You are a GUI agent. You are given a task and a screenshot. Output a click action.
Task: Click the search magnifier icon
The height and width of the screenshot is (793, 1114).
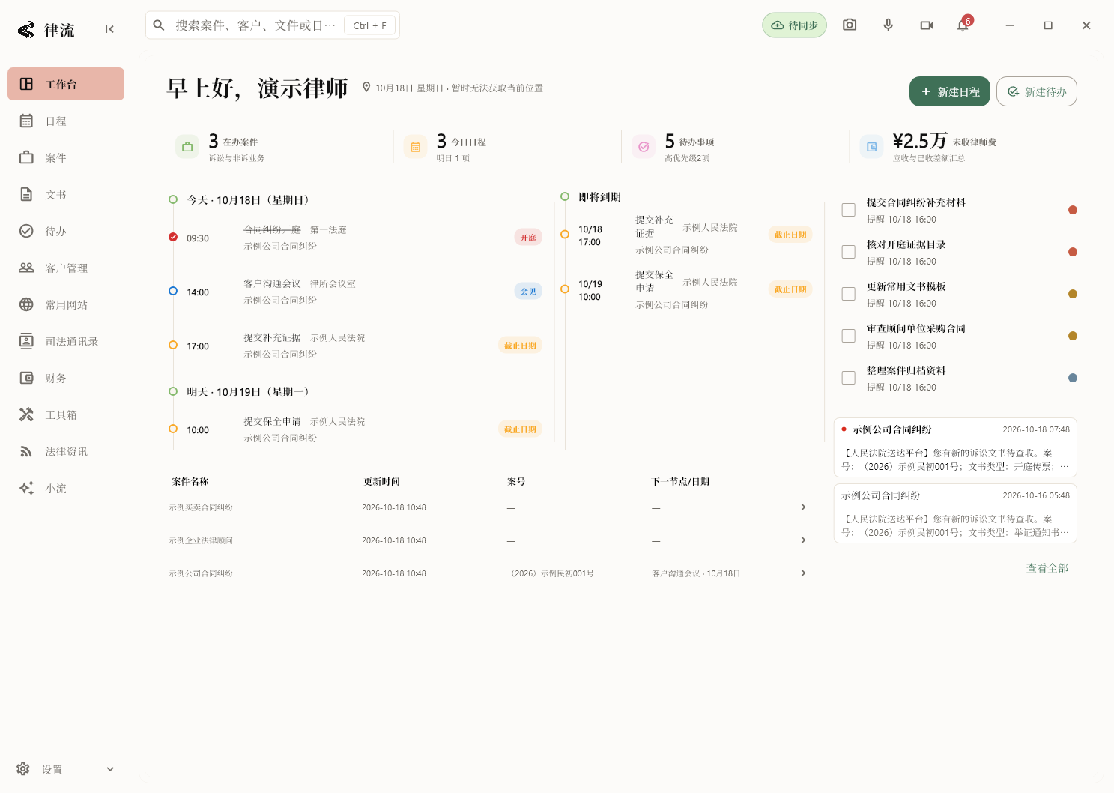pos(159,25)
